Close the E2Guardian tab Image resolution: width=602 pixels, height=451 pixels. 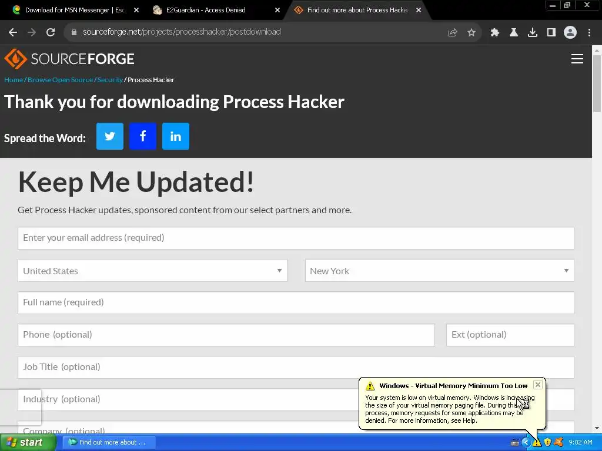(277, 10)
